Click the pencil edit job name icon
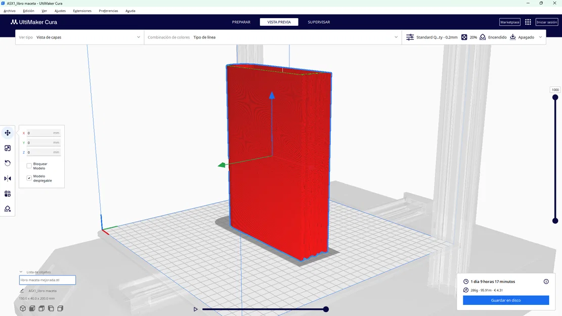The width and height of the screenshot is (562, 316). (22, 291)
